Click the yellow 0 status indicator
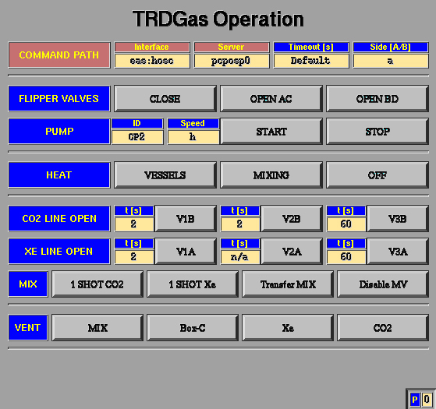 pyautogui.click(x=427, y=400)
